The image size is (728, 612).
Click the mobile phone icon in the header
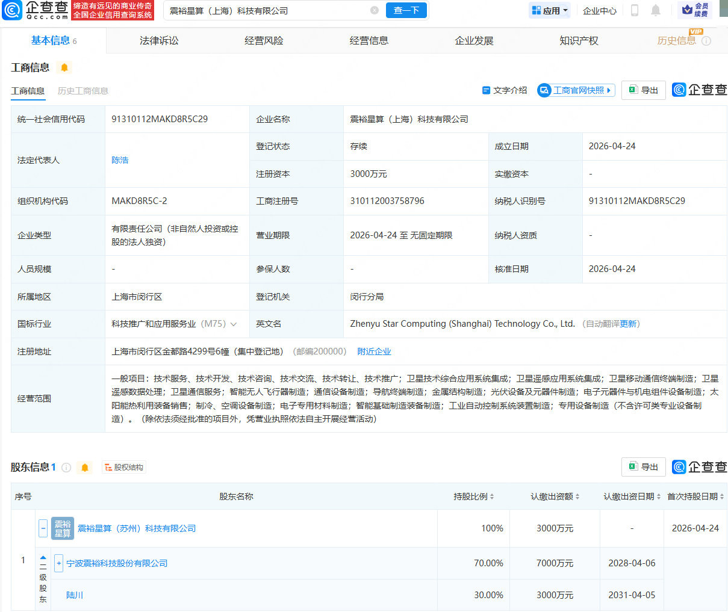point(634,10)
